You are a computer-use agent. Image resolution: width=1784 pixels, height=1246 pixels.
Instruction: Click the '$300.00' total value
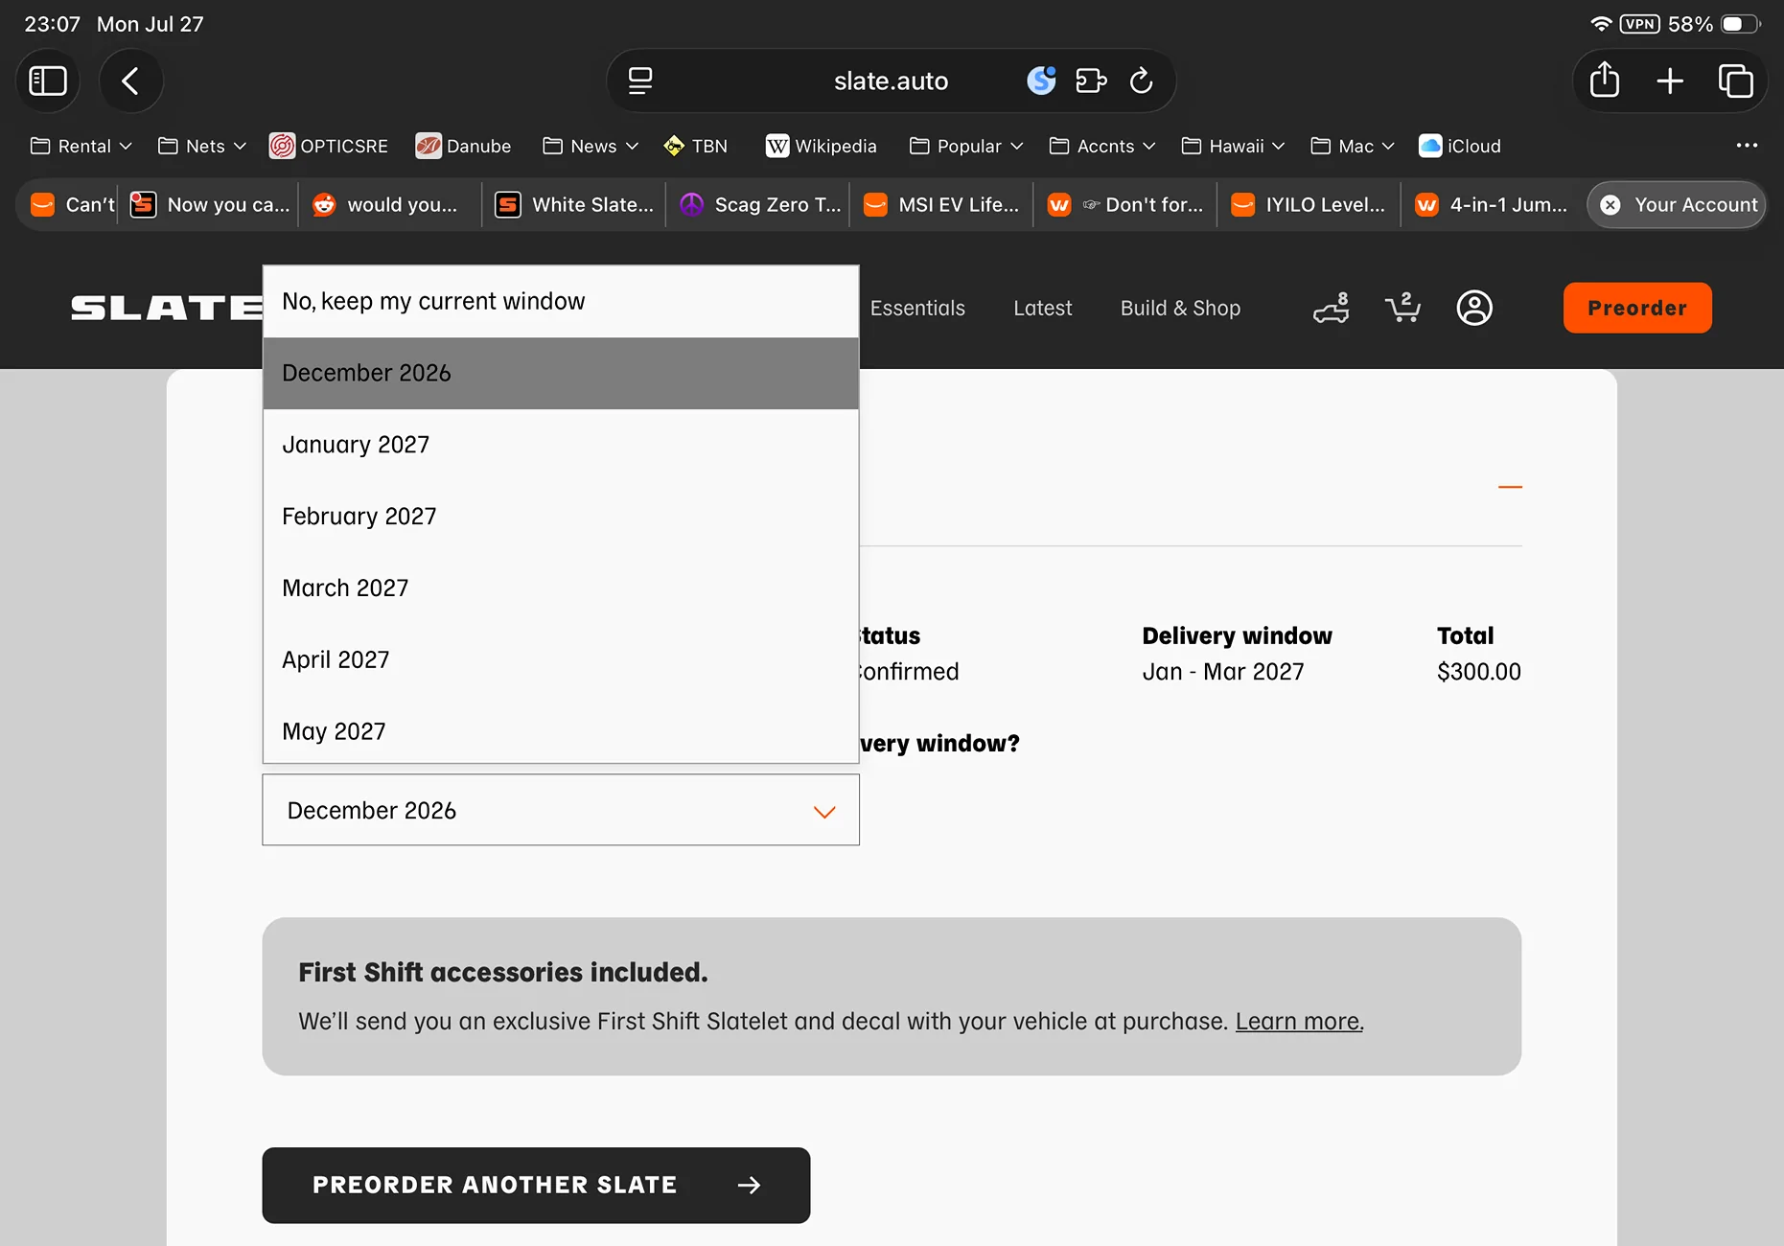tap(1479, 672)
